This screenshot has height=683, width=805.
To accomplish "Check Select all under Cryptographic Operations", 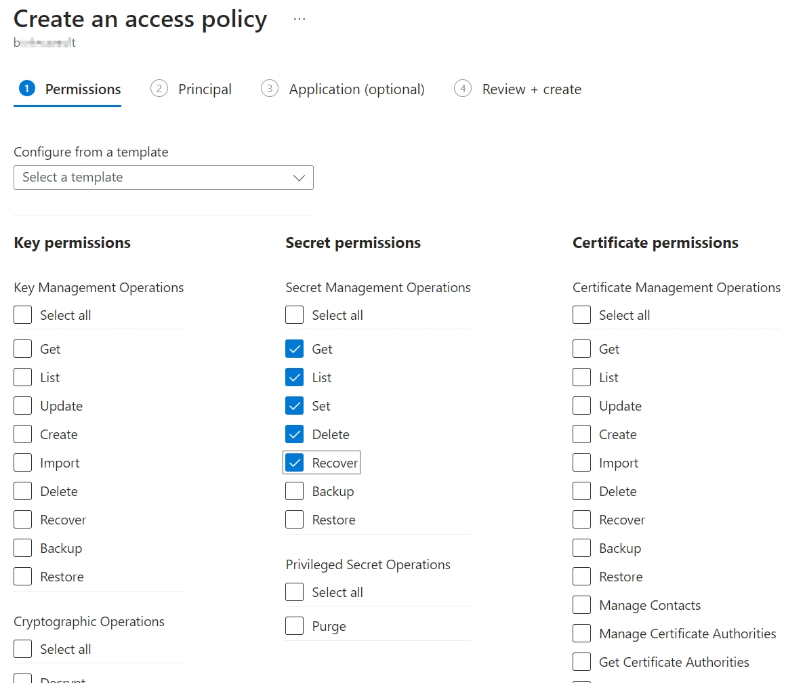I will 22,649.
